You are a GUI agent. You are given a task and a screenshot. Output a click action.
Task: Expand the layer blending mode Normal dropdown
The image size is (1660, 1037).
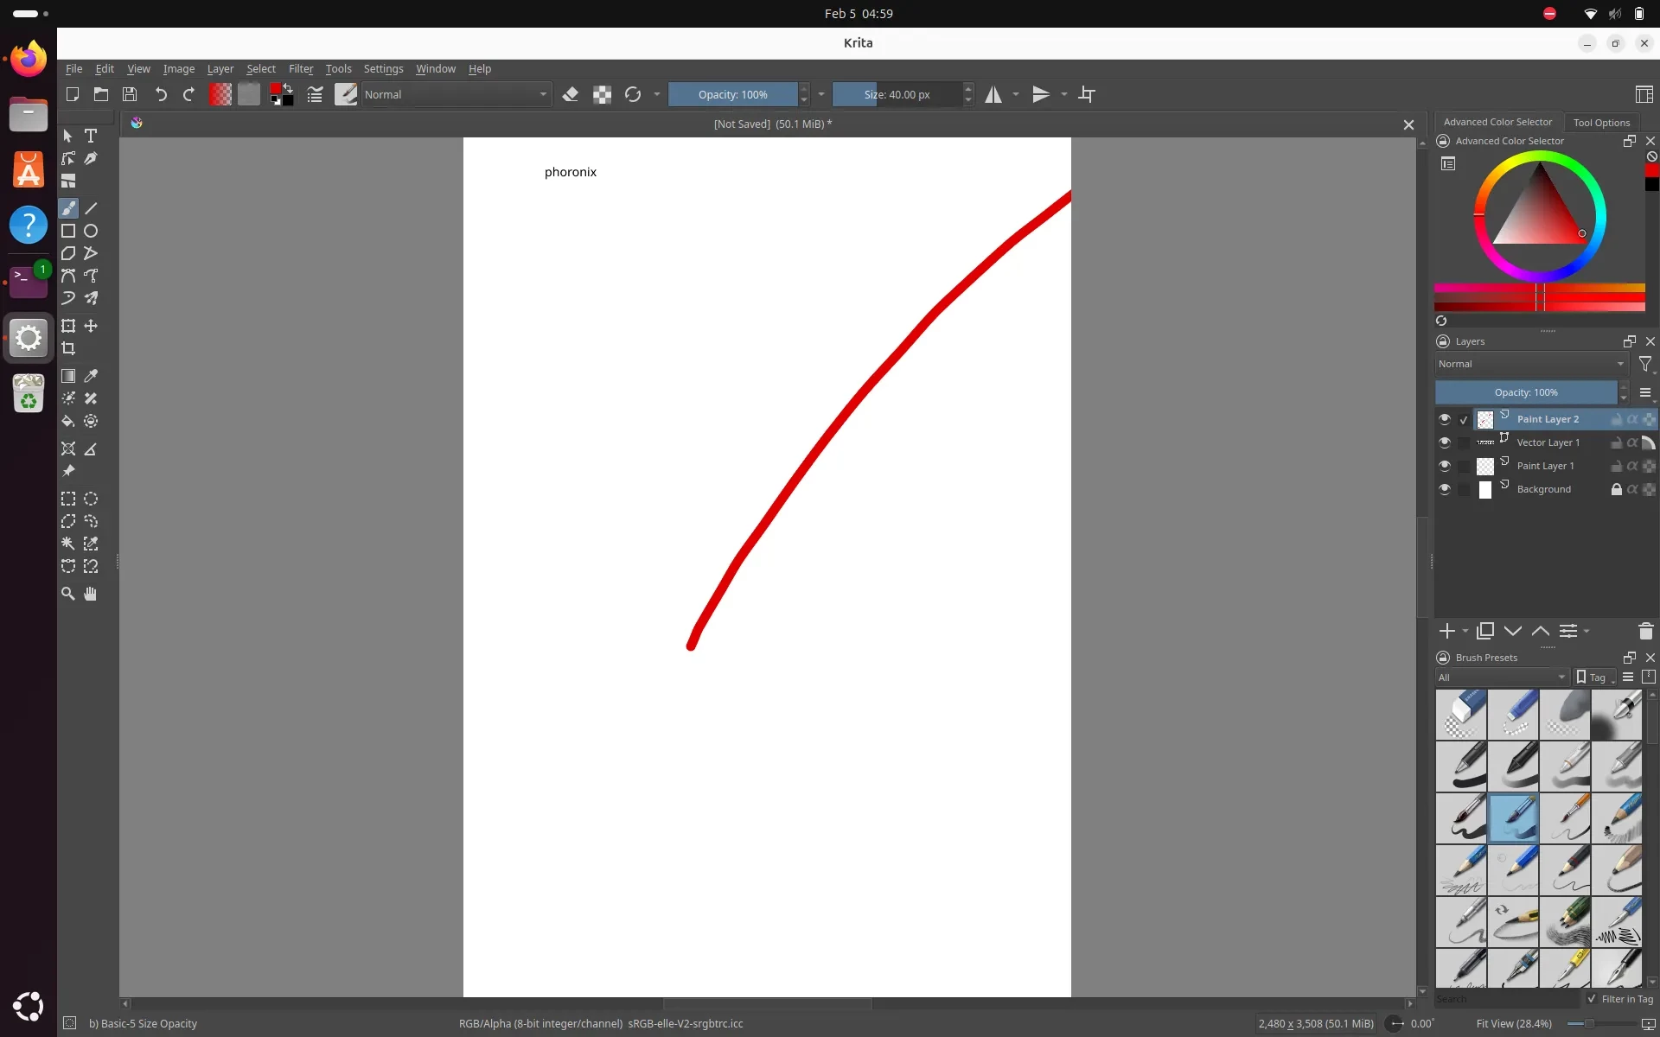point(1531,365)
